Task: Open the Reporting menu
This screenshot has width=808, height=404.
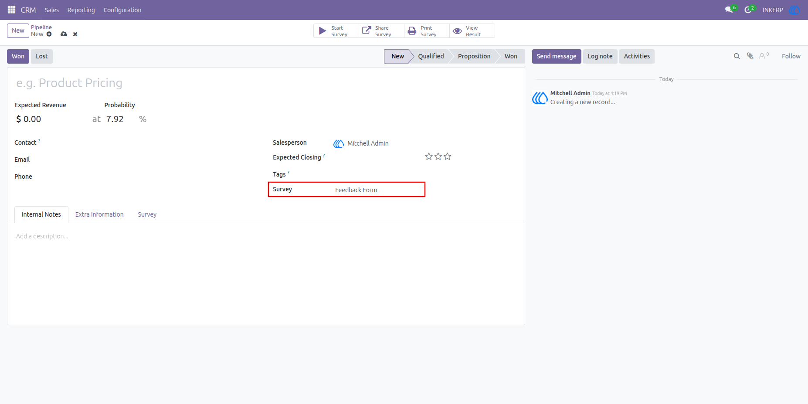Action: 81,10
